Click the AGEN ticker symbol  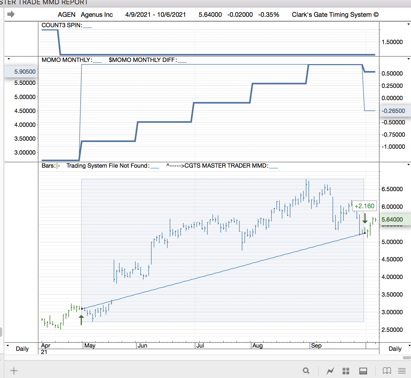(x=66, y=15)
